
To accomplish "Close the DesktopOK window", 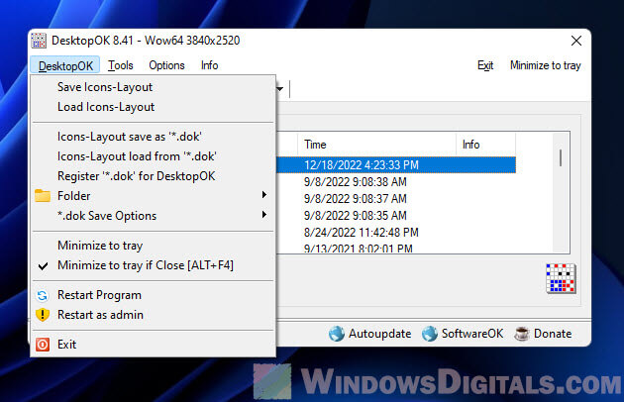I will click(576, 41).
